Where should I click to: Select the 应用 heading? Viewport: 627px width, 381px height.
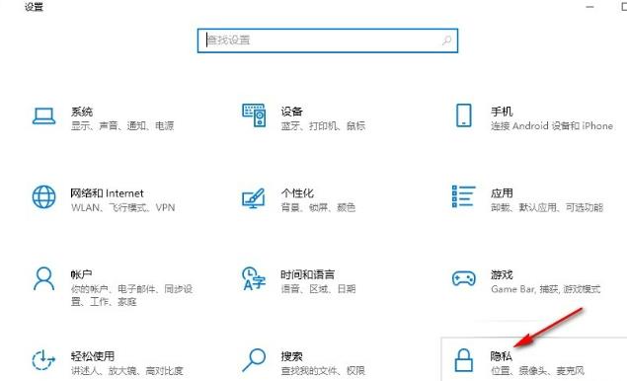(x=502, y=193)
